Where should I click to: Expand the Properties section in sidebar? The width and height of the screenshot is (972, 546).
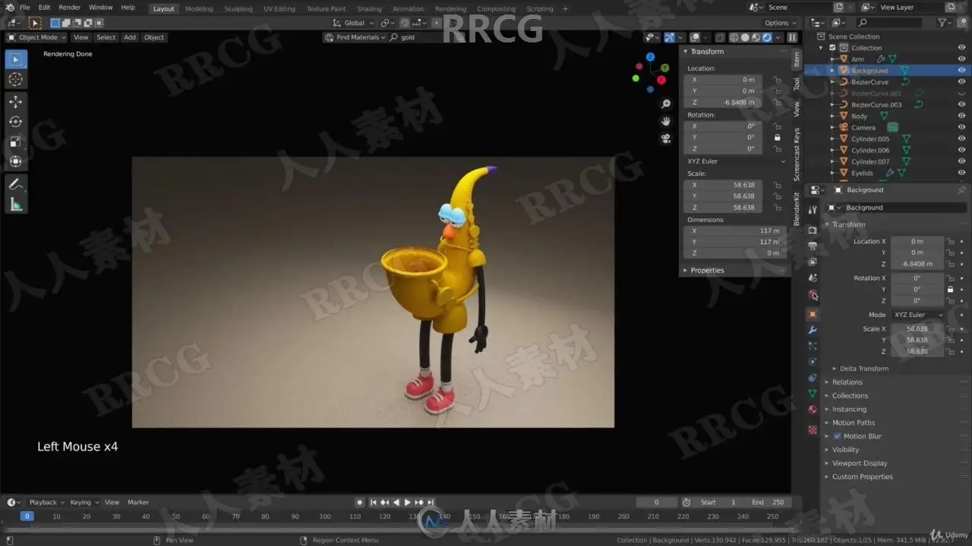pos(707,270)
